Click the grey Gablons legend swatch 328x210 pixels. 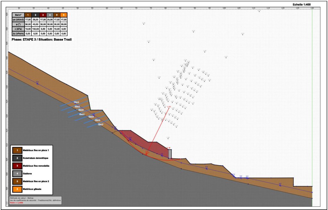pos(17,174)
